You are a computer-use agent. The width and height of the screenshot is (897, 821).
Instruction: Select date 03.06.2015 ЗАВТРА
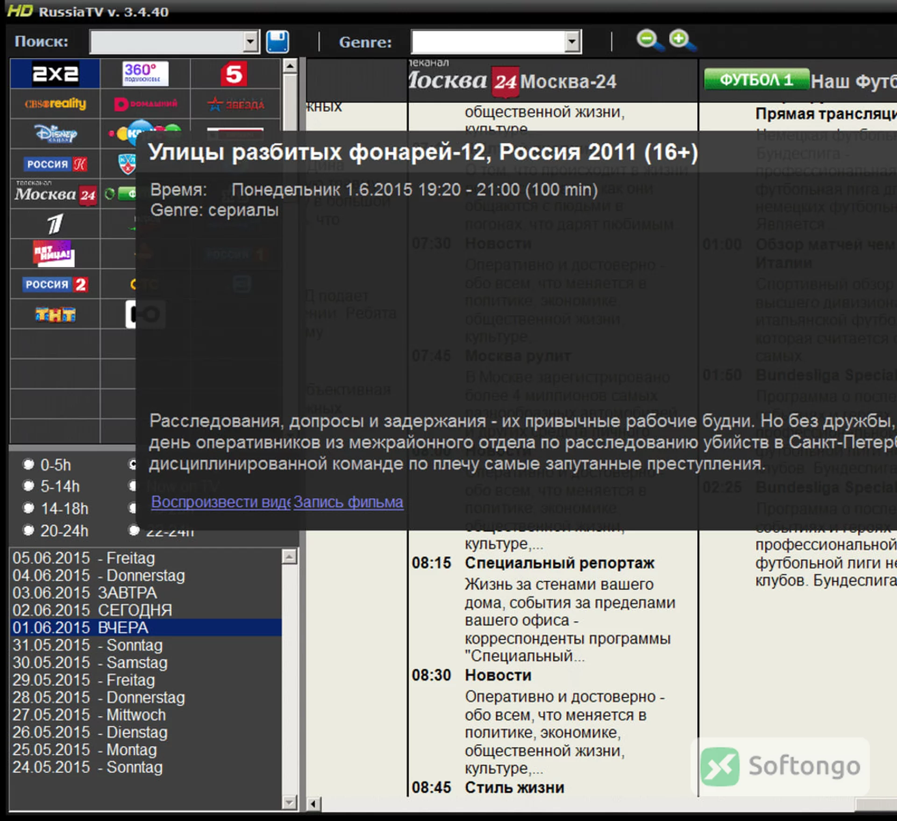[x=146, y=592]
